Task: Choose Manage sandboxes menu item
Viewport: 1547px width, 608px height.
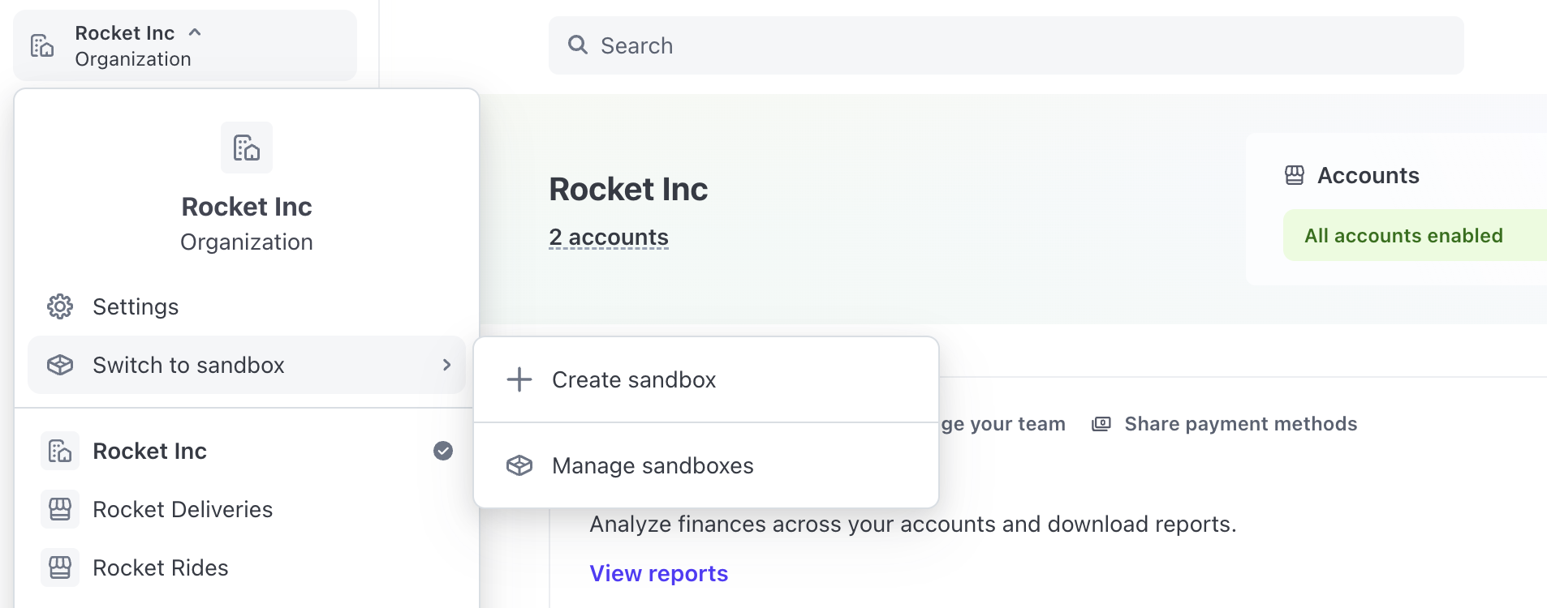Action: (x=653, y=465)
